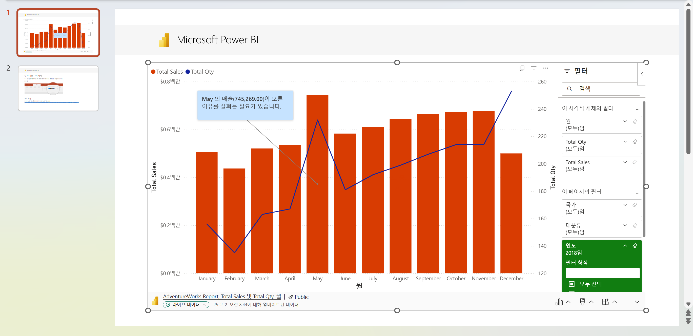Clear the 국가 filter eraser icon
The image size is (693, 336).
[x=635, y=205]
